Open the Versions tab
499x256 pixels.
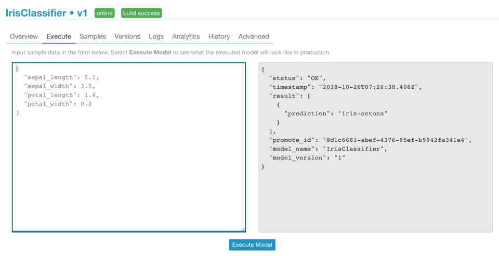coord(127,36)
